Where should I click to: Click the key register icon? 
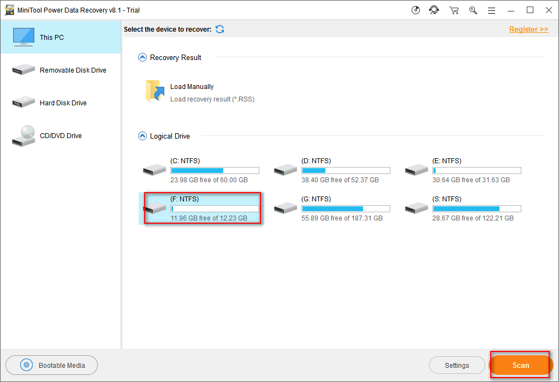coord(473,10)
